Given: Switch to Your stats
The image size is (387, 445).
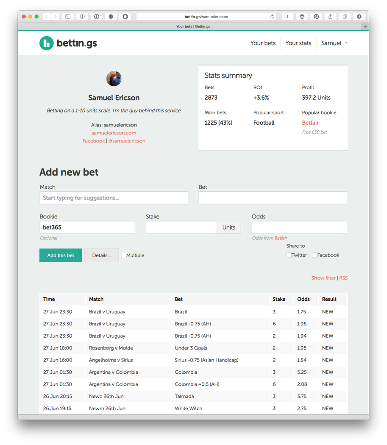Looking at the screenshot, I should point(298,43).
